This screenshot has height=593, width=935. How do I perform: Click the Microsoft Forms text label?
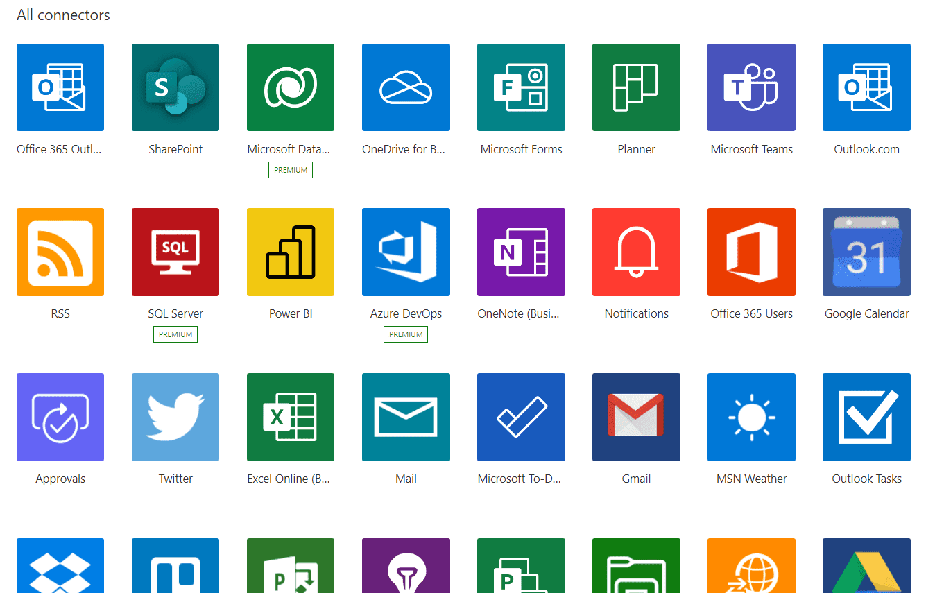(x=521, y=149)
